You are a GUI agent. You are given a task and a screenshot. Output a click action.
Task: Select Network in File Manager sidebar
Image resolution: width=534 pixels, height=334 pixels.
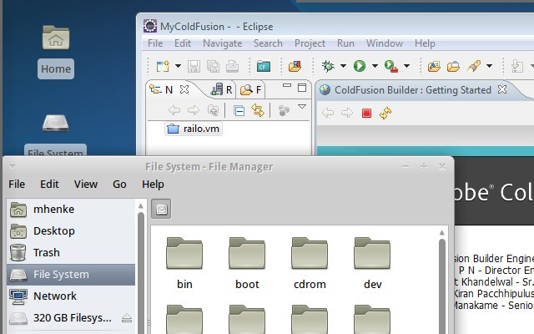tap(71, 296)
